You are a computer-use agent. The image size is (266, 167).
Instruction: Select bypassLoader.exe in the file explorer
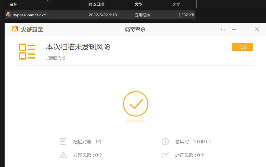pos(100,15)
